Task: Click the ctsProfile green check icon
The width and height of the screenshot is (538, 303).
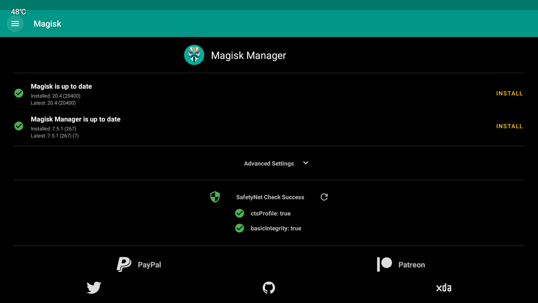Action: [240, 213]
